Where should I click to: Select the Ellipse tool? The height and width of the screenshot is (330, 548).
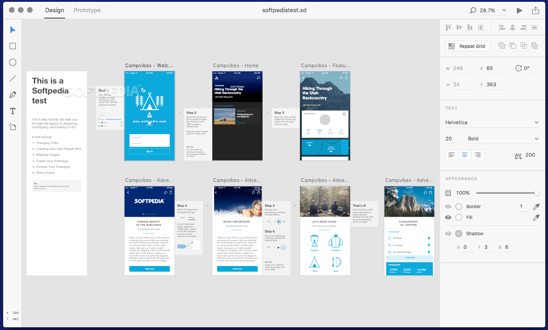13,62
